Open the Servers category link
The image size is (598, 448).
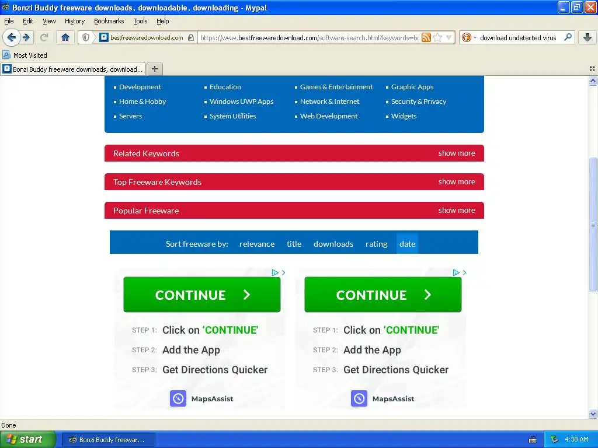pos(130,116)
